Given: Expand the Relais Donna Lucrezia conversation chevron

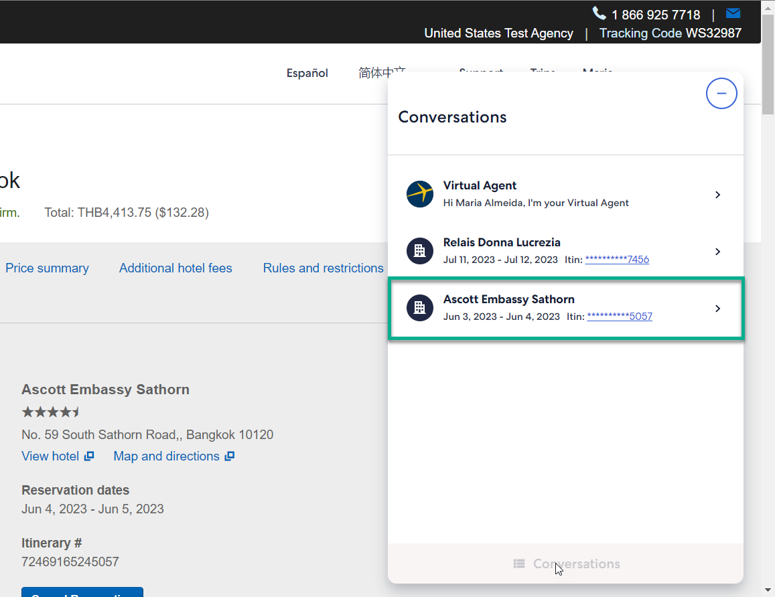Looking at the screenshot, I should click(717, 252).
